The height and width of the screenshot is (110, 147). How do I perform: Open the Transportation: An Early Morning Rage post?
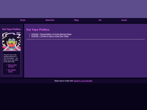(x=51, y=34)
